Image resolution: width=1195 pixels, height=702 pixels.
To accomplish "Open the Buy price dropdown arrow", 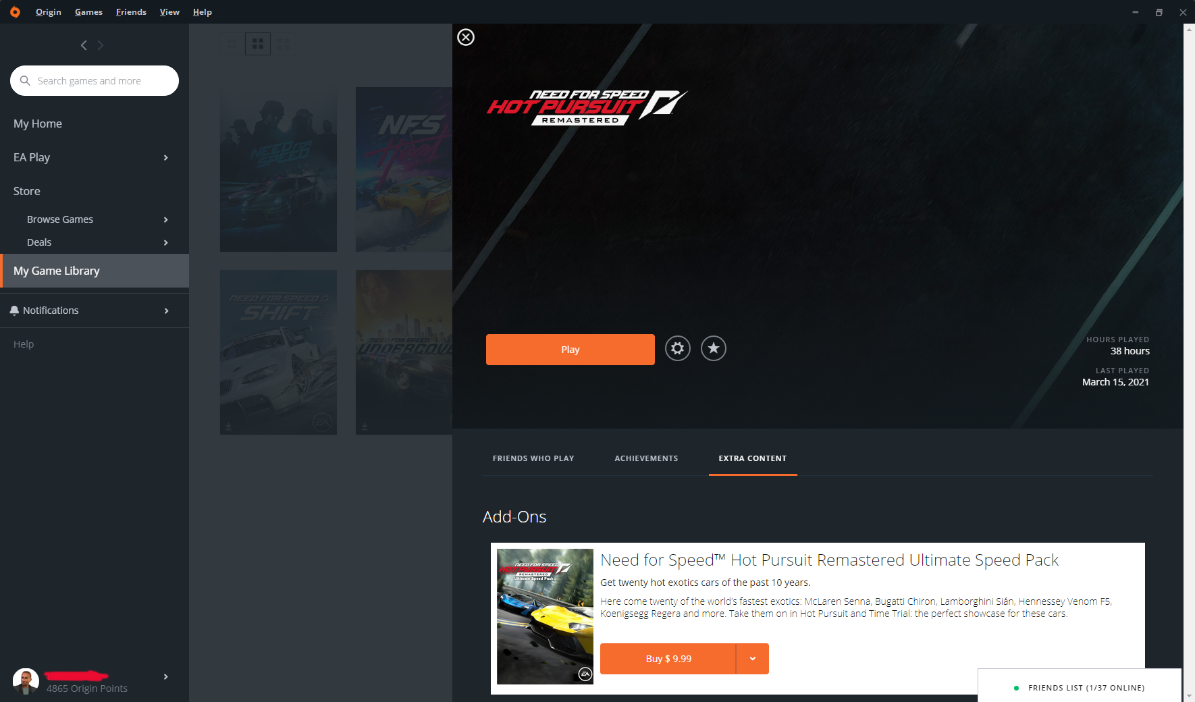I will click(751, 658).
